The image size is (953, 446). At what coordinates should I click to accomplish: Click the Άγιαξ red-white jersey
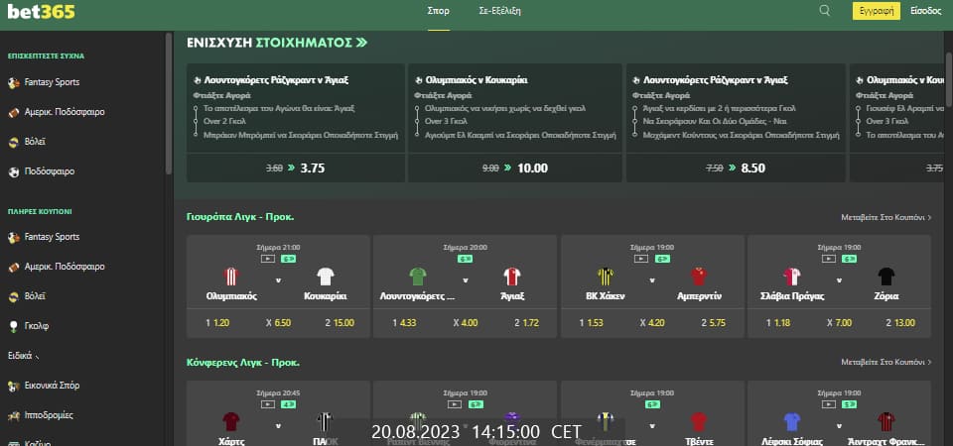click(x=512, y=277)
